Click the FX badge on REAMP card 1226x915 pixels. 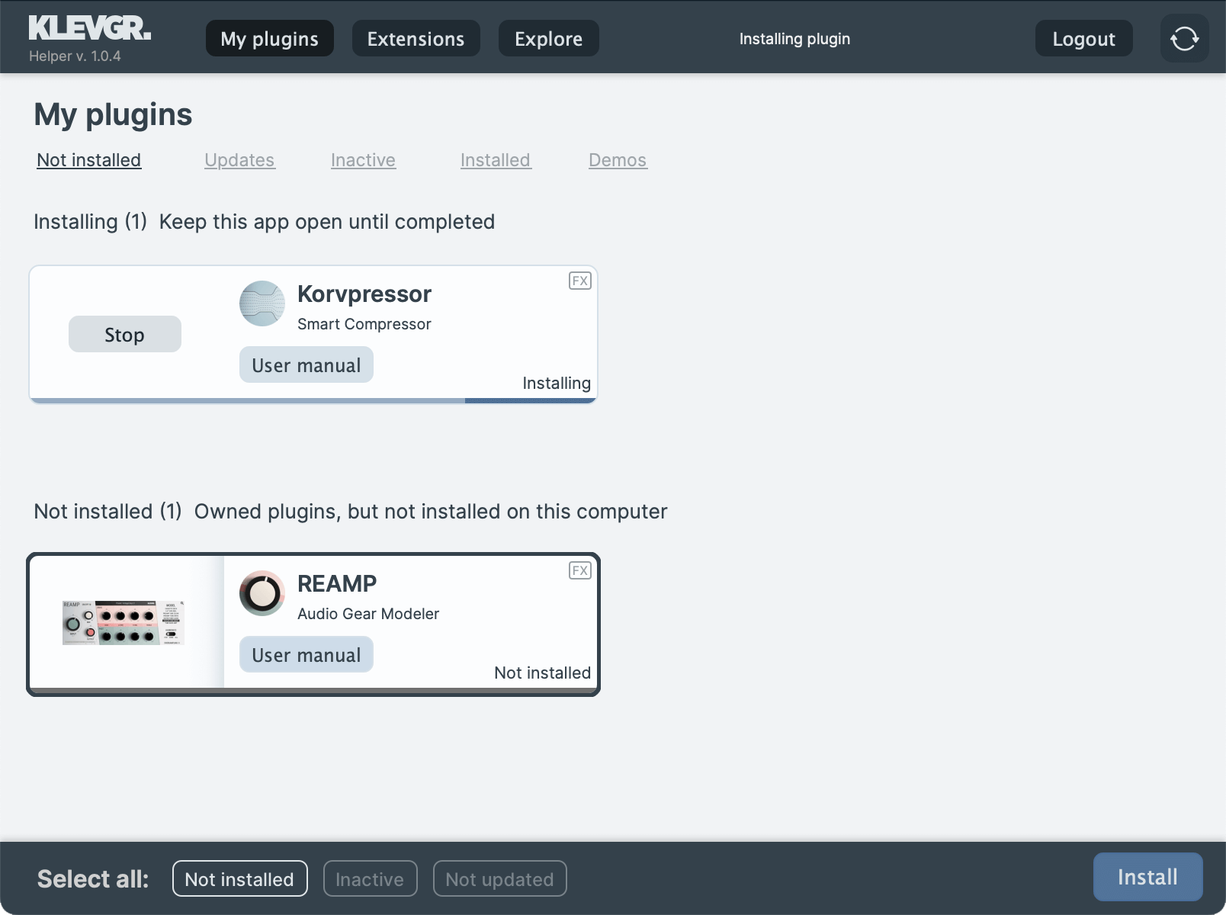click(x=580, y=570)
